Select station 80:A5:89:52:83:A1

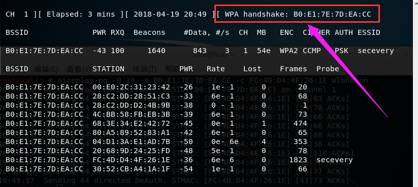[x=131, y=132]
